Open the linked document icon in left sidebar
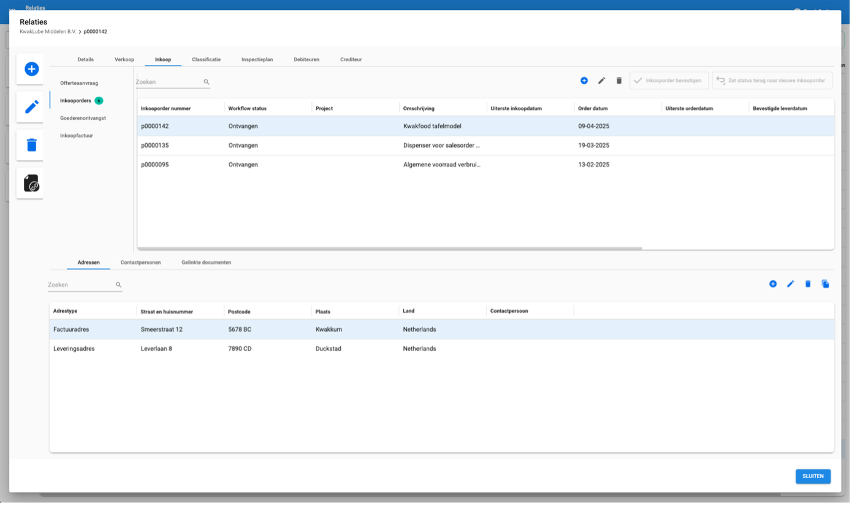This screenshot has height=505, width=852. pyautogui.click(x=31, y=183)
